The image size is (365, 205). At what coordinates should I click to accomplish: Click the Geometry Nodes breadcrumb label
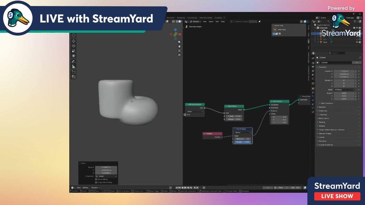tap(195, 27)
